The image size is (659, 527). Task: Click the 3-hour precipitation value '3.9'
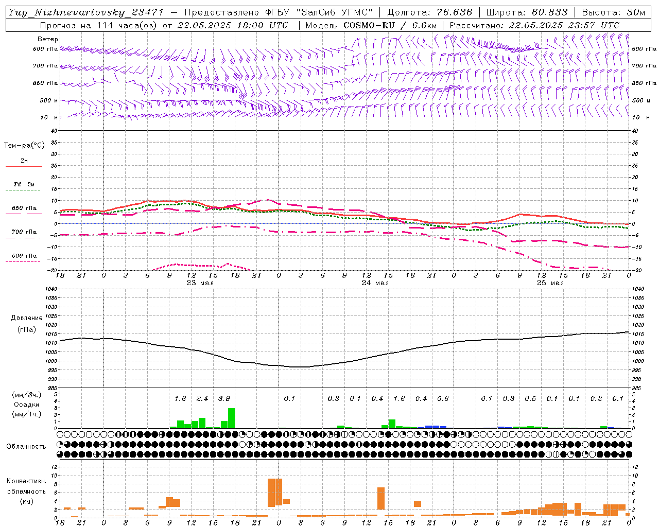click(x=224, y=399)
